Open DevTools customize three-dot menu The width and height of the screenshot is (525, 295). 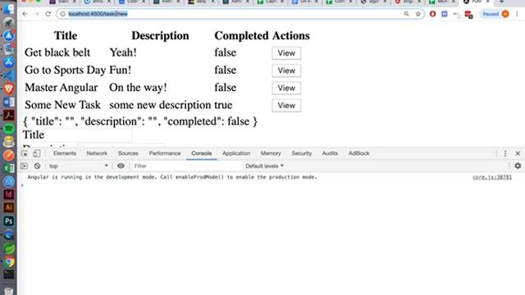tap(505, 153)
